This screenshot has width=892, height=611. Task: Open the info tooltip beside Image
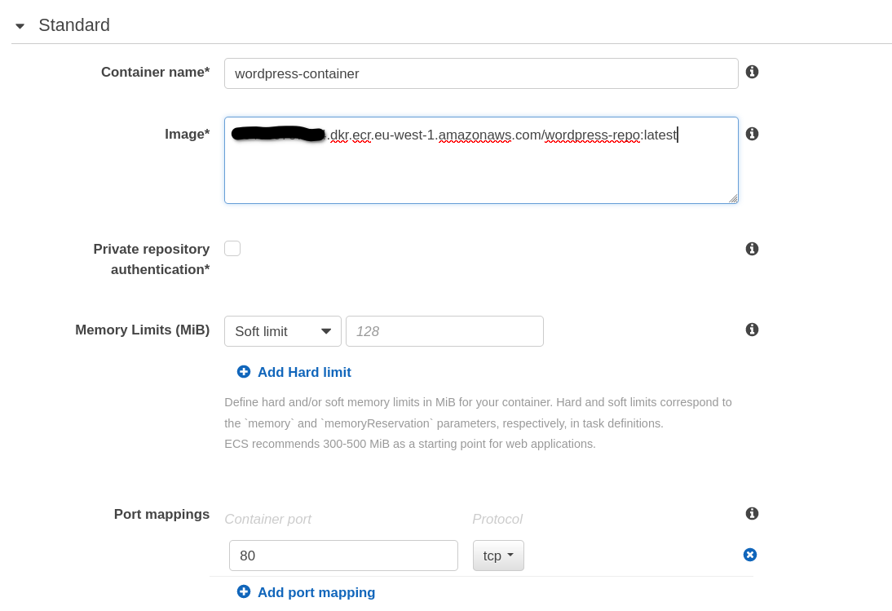[x=752, y=134]
